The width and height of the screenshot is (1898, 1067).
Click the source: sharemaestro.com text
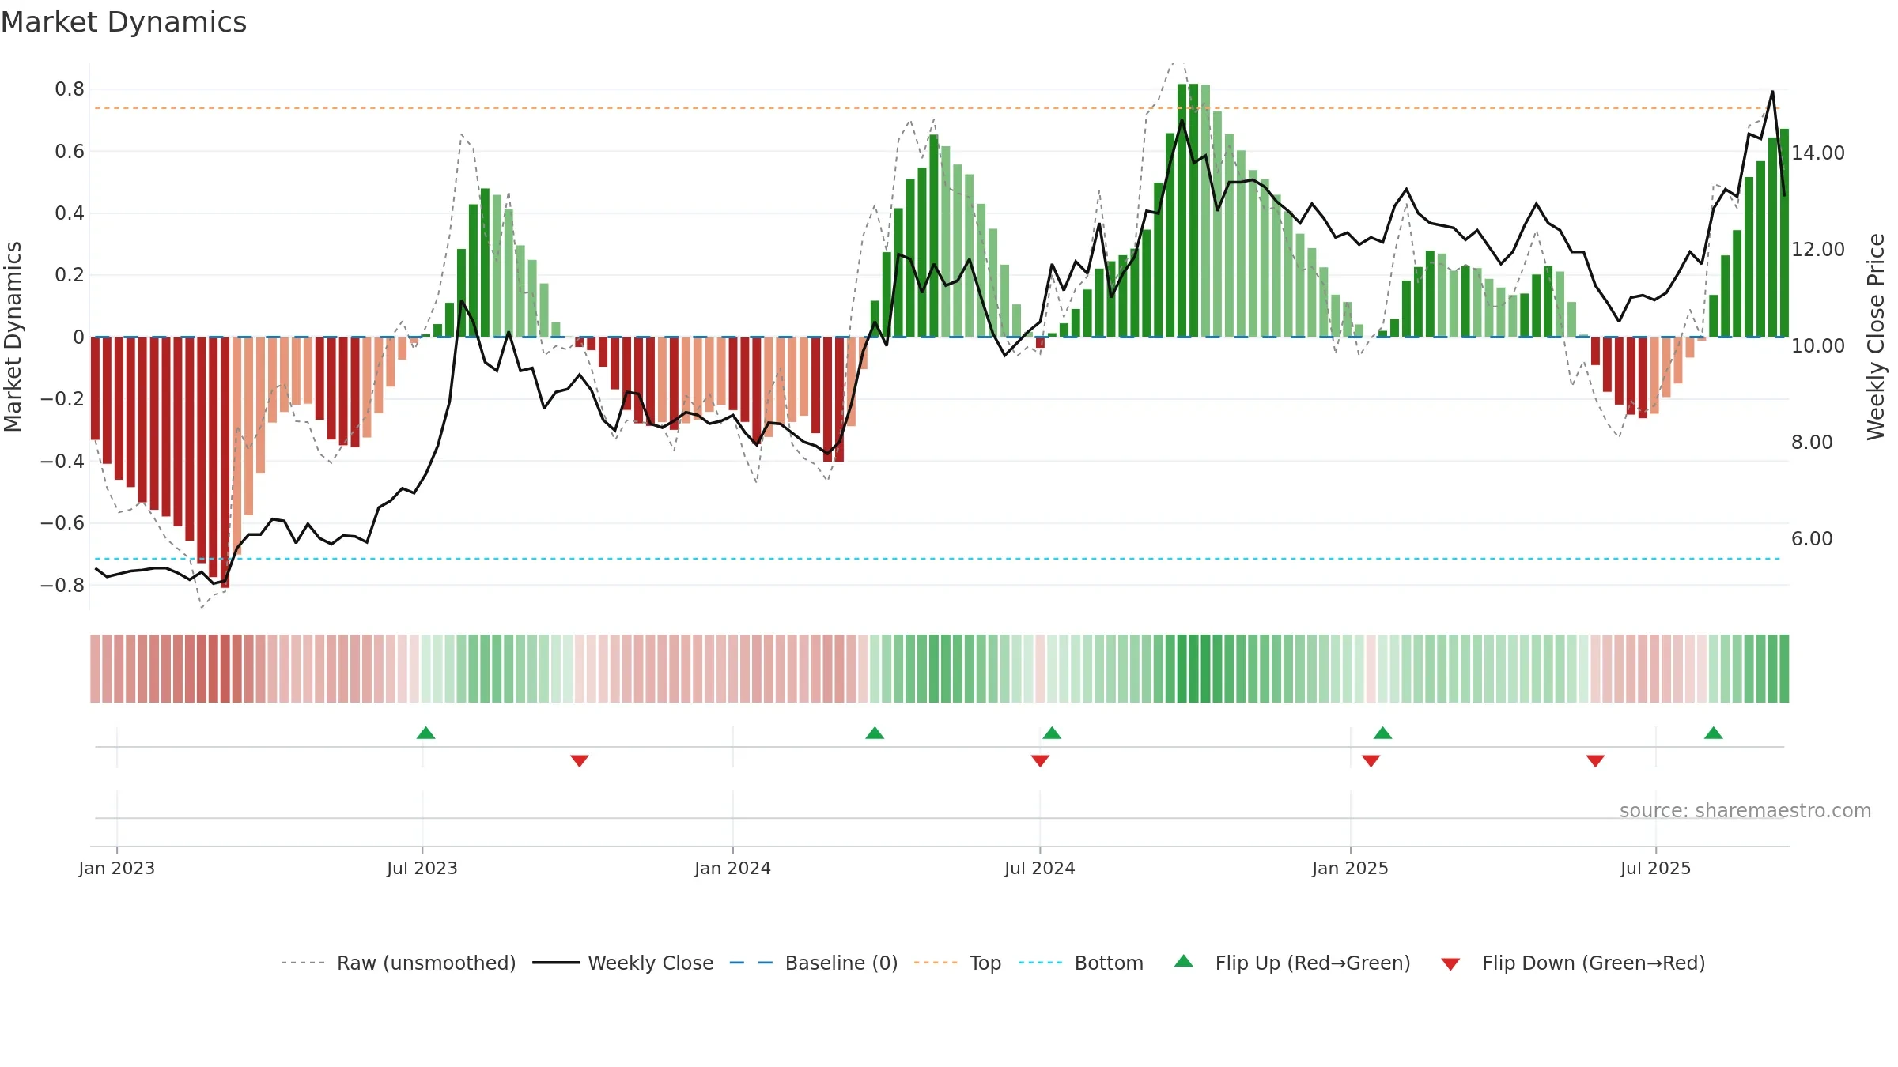point(1745,810)
